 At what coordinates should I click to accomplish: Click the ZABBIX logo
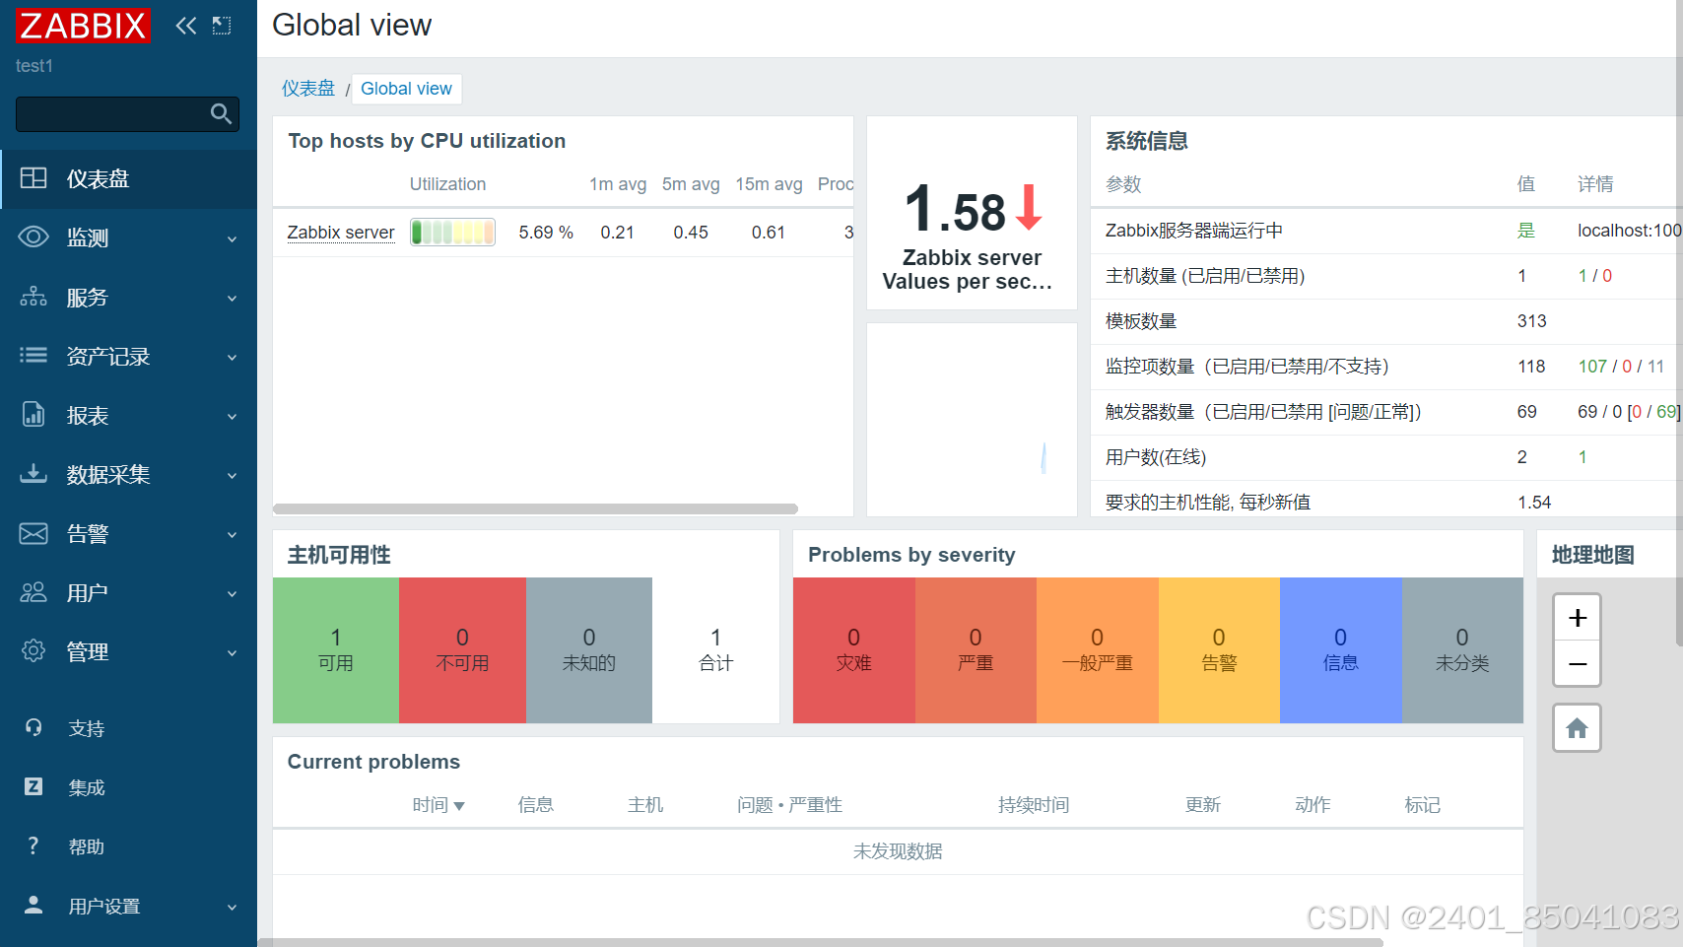click(x=83, y=26)
